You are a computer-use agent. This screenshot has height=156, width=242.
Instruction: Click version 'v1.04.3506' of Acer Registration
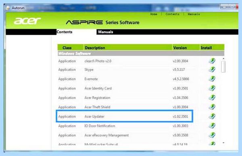(x=180, y=98)
